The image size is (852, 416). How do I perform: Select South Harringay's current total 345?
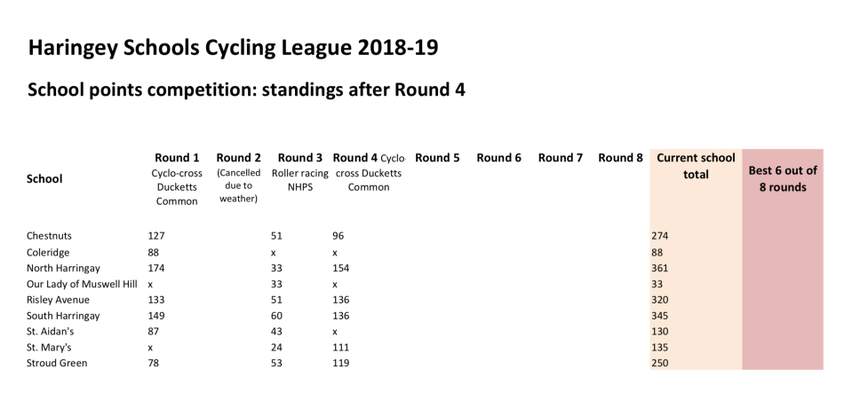pos(659,316)
